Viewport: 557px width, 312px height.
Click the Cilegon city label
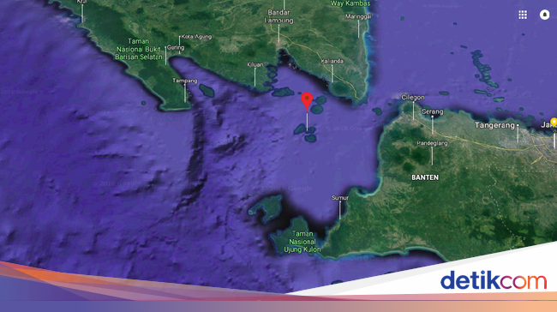point(413,98)
